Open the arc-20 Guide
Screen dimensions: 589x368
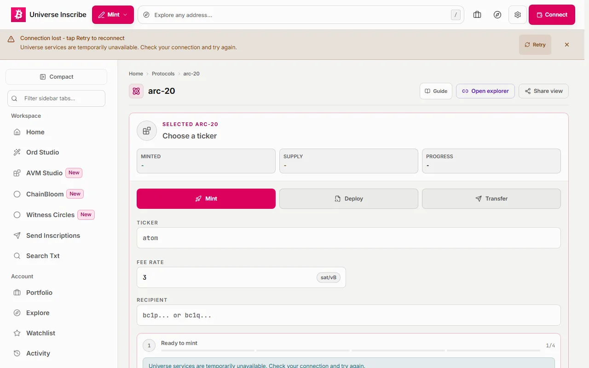pos(436,91)
